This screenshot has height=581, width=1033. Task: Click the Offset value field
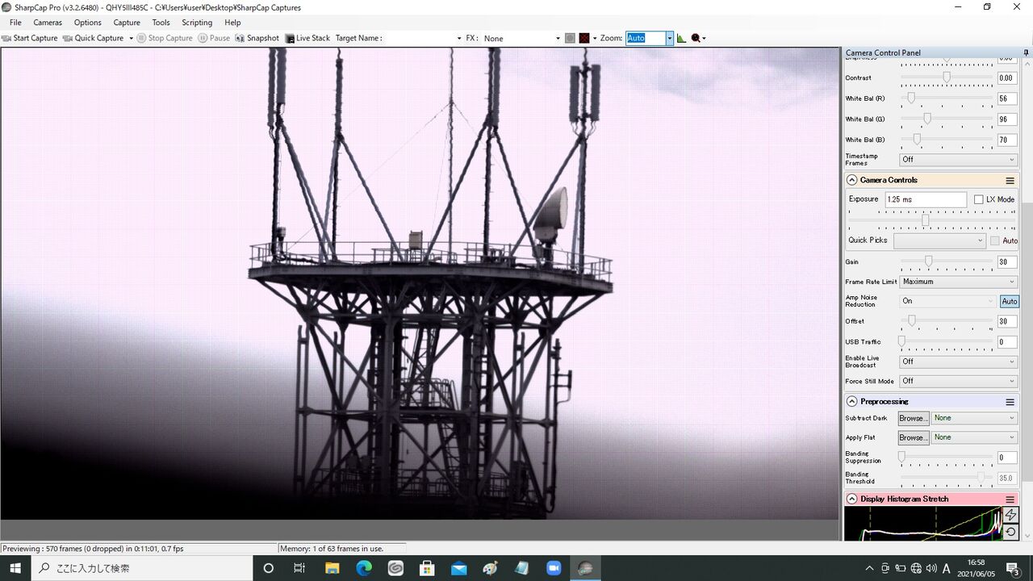[x=1007, y=321]
